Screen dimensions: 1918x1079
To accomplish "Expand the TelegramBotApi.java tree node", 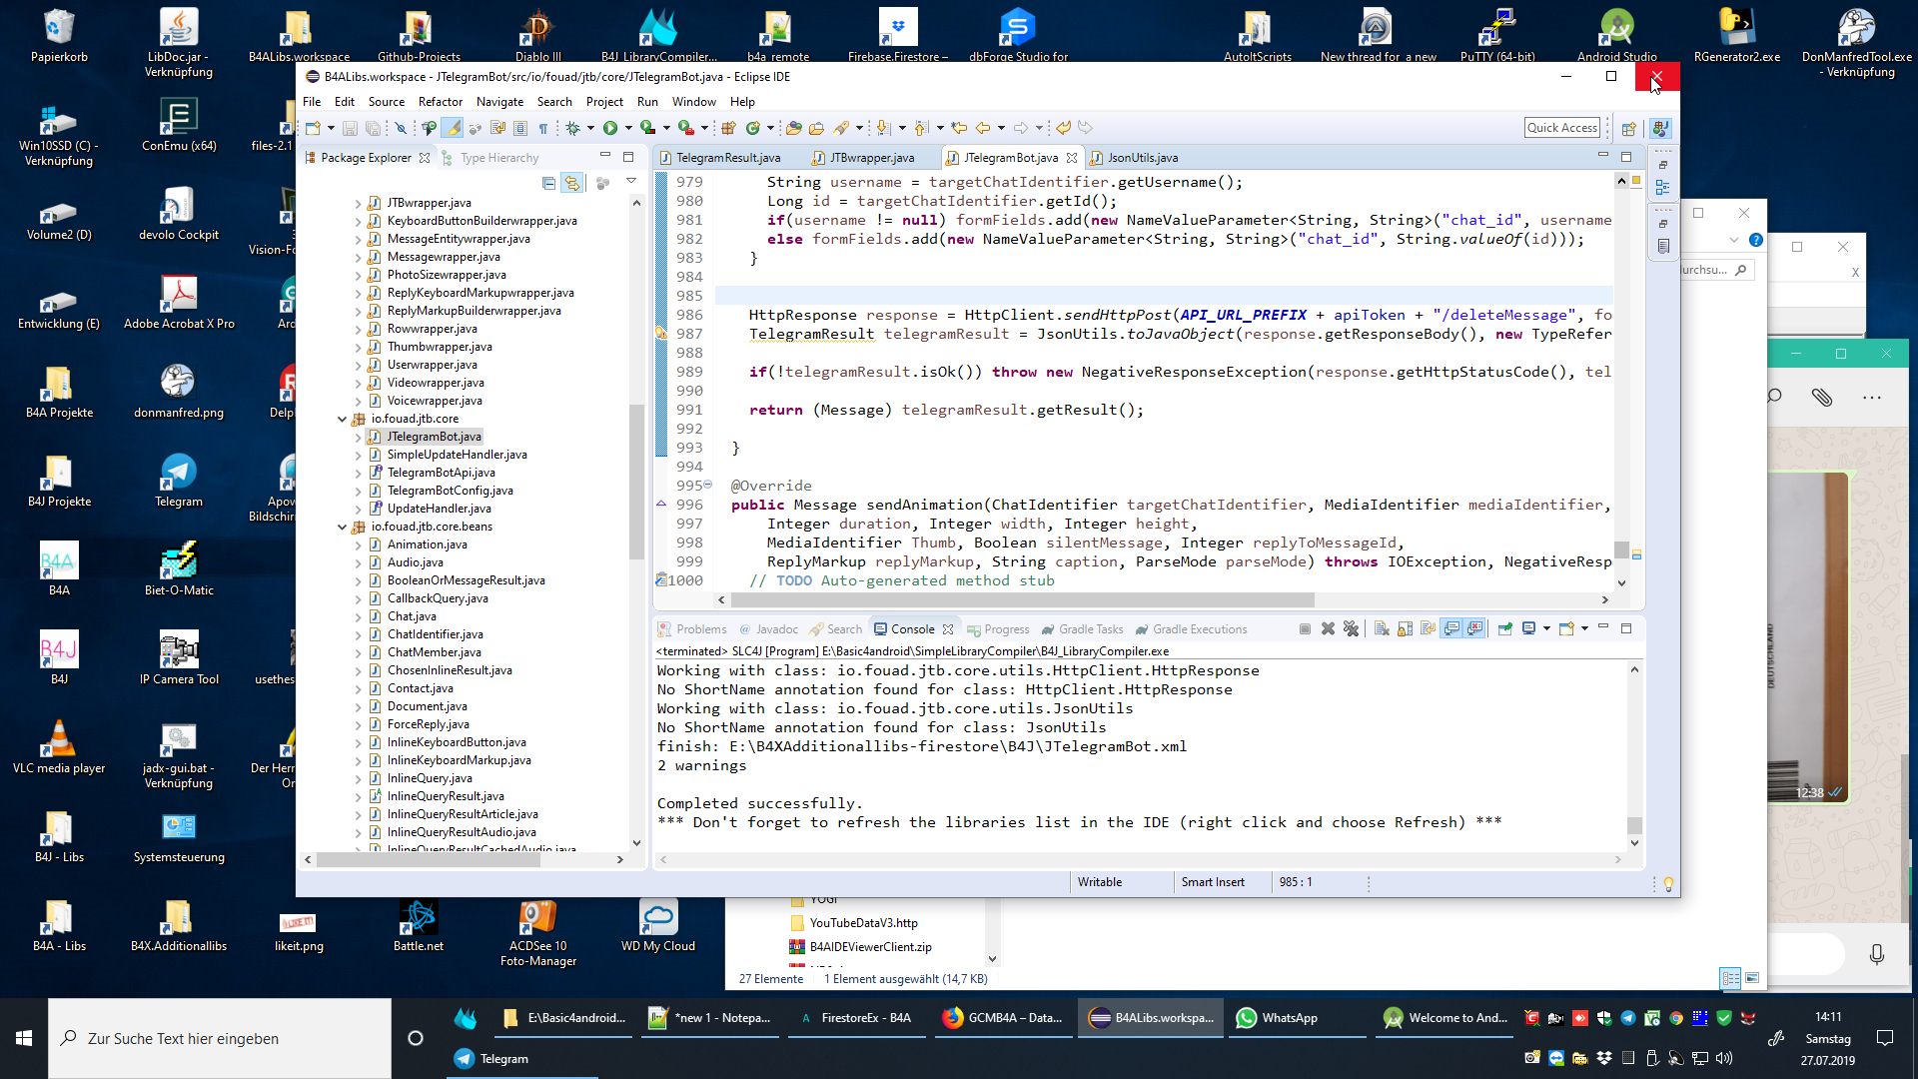I will (358, 473).
